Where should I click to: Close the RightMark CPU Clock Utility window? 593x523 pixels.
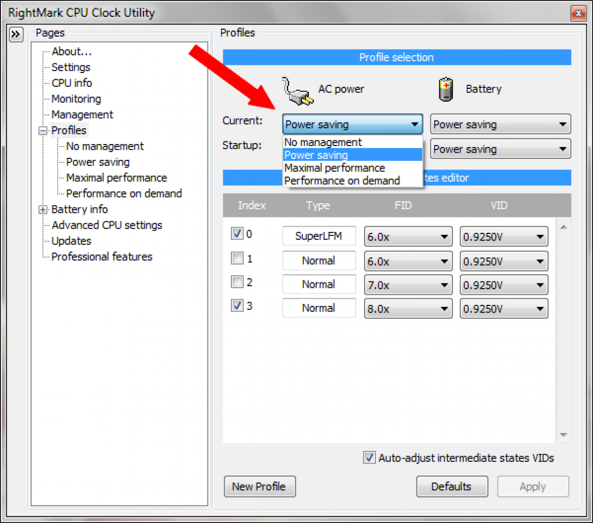(578, 14)
